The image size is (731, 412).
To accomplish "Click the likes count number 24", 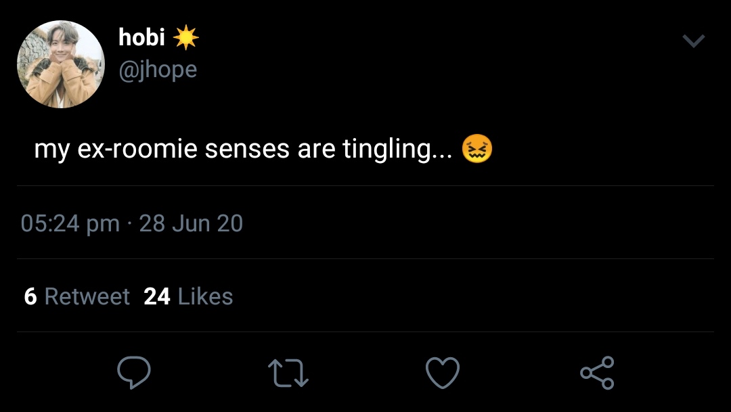I will coord(157,296).
